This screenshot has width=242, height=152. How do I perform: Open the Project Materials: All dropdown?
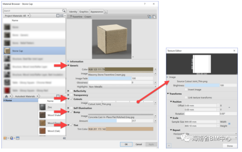point(28,15)
